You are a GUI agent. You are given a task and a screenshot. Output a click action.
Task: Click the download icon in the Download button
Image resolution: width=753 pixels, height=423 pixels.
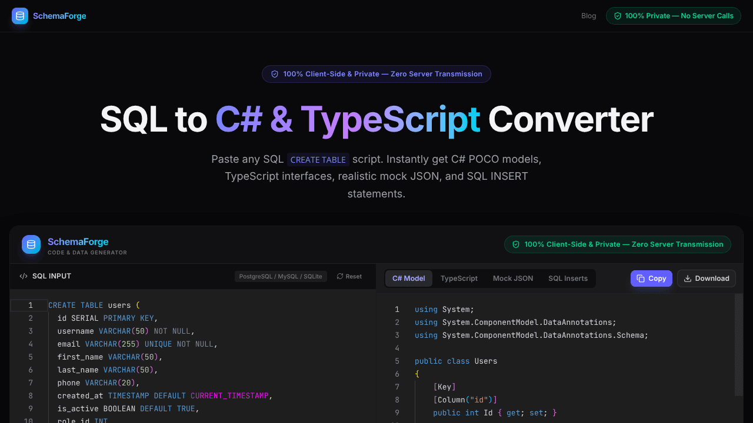click(688, 278)
